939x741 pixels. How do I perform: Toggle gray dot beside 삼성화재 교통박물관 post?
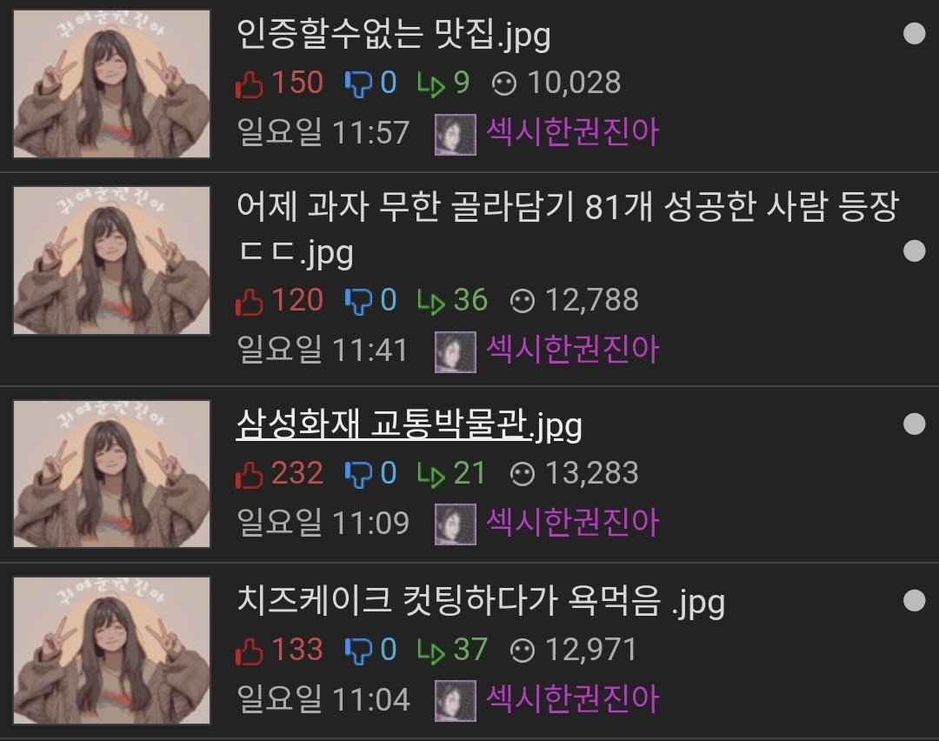point(914,424)
